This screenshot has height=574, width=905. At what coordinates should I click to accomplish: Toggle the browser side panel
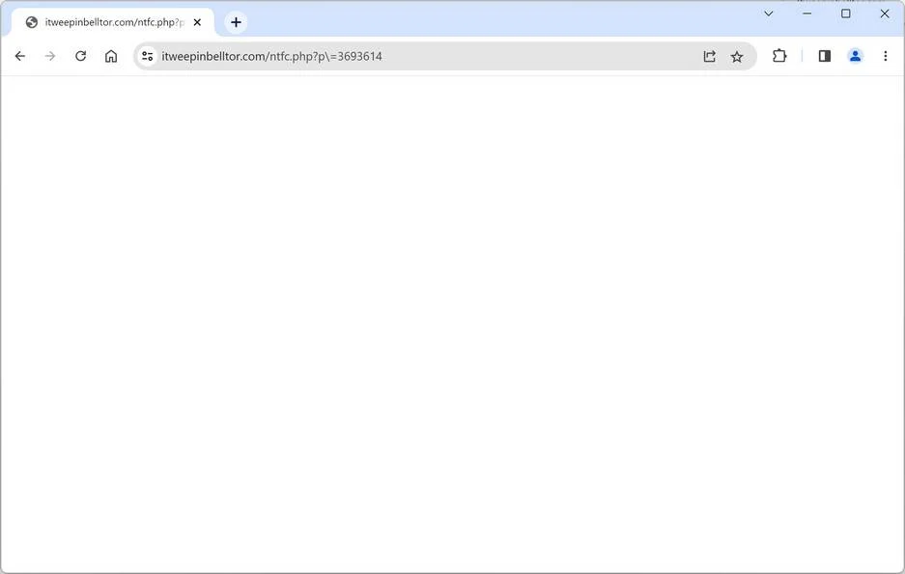[x=825, y=56]
